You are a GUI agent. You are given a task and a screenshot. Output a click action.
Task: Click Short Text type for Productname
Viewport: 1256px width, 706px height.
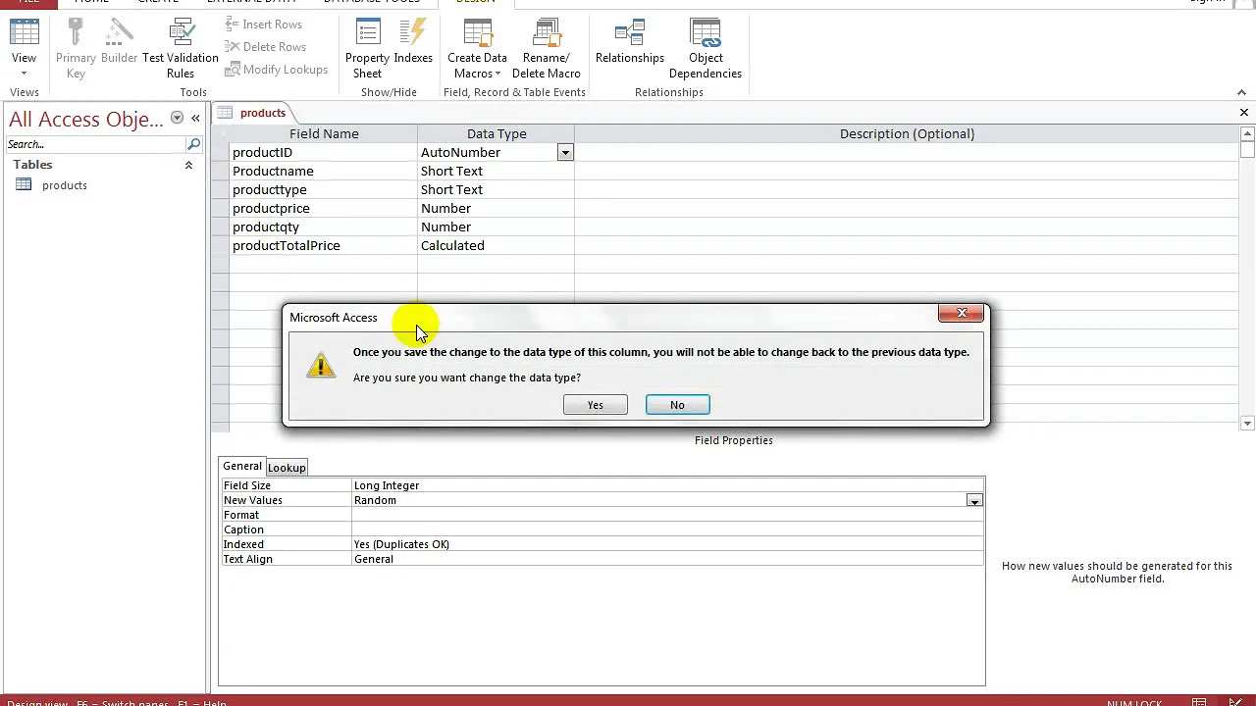[x=496, y=171]
